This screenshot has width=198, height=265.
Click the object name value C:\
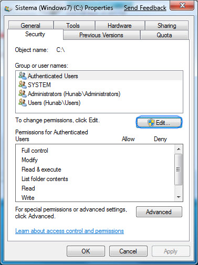(x=60, y=50)
